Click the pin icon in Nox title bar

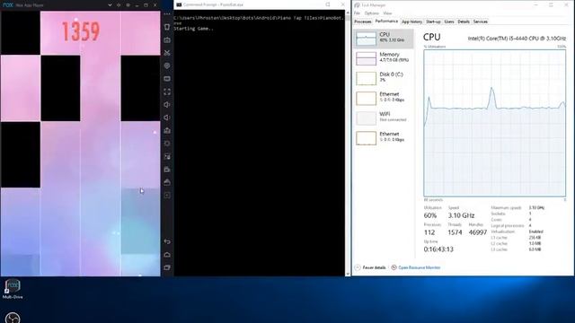(x=119, y=5)
